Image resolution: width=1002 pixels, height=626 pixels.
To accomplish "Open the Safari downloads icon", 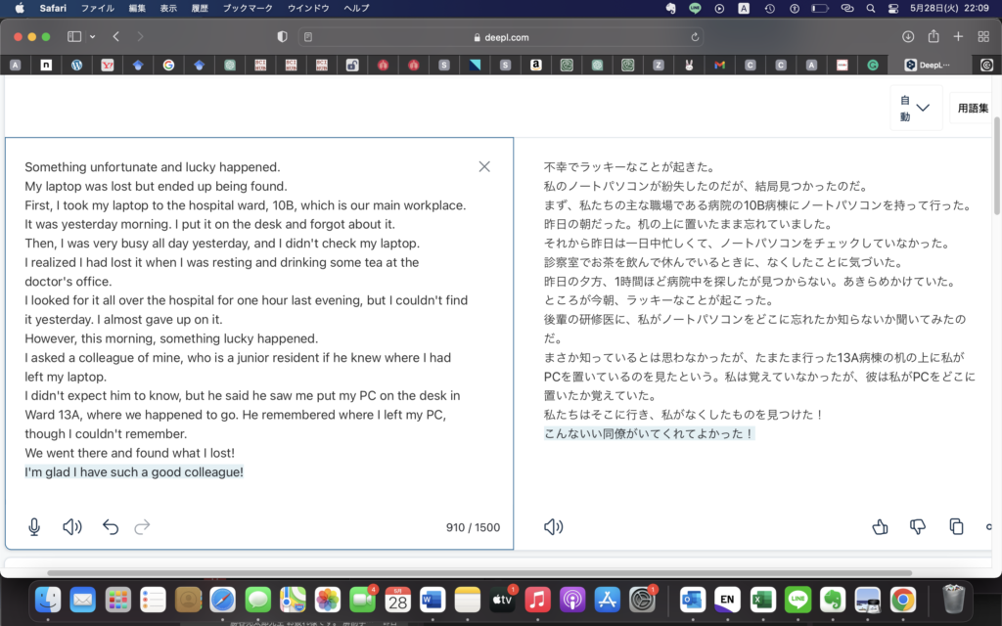I will click(907, 37).
